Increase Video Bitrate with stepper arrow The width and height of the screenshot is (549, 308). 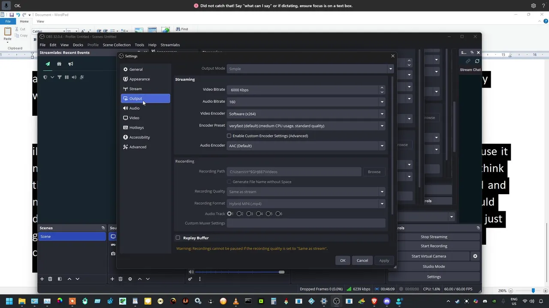point(382,88)
